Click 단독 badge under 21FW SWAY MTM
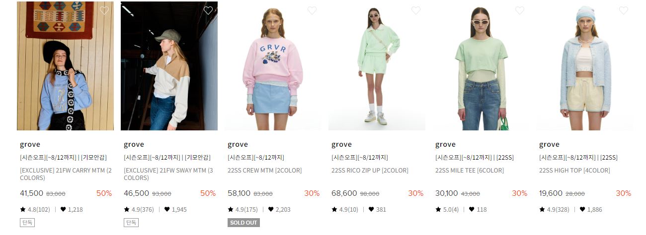The image size is (646, 235). 131,223
